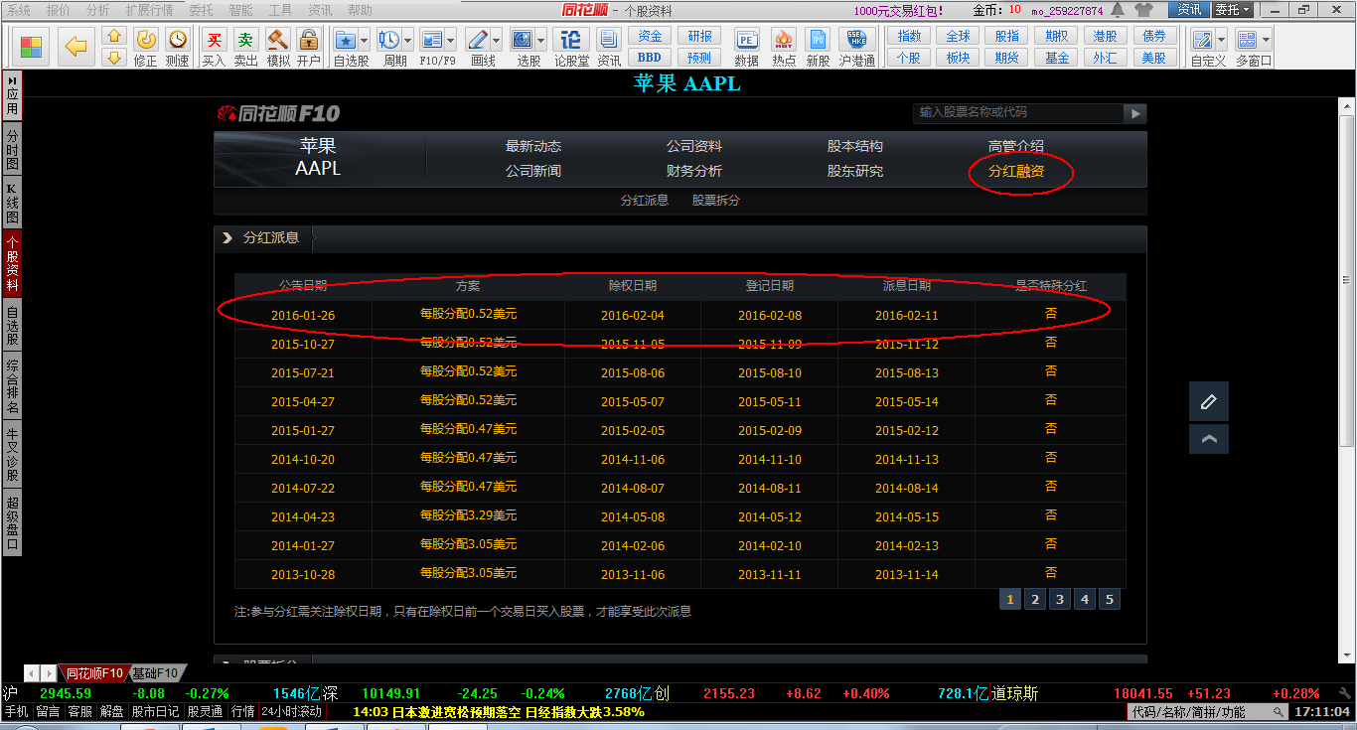Open the 测速 clock icon
This screenshot has height=730, width=1357.
pos(177,40)
